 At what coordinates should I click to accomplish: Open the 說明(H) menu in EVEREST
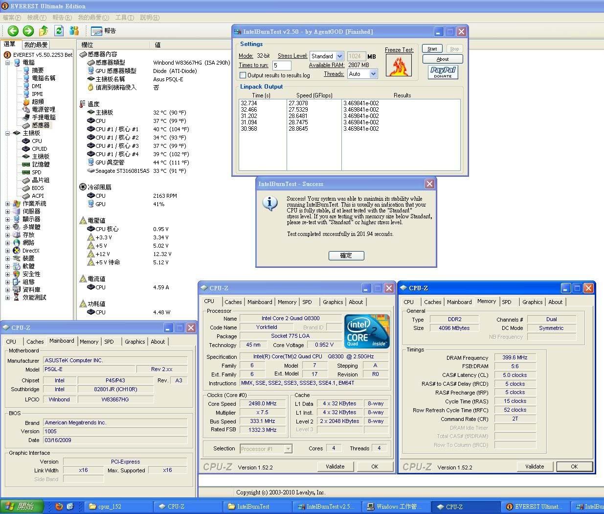(150, 18)
